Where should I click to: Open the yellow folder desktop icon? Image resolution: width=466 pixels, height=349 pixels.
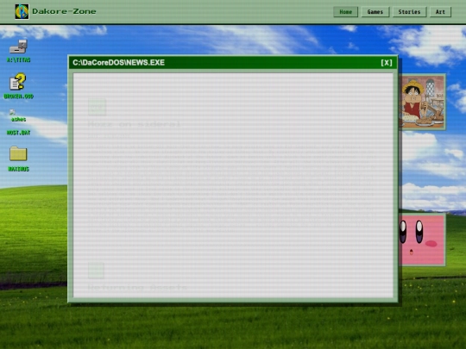pos(18,153)
